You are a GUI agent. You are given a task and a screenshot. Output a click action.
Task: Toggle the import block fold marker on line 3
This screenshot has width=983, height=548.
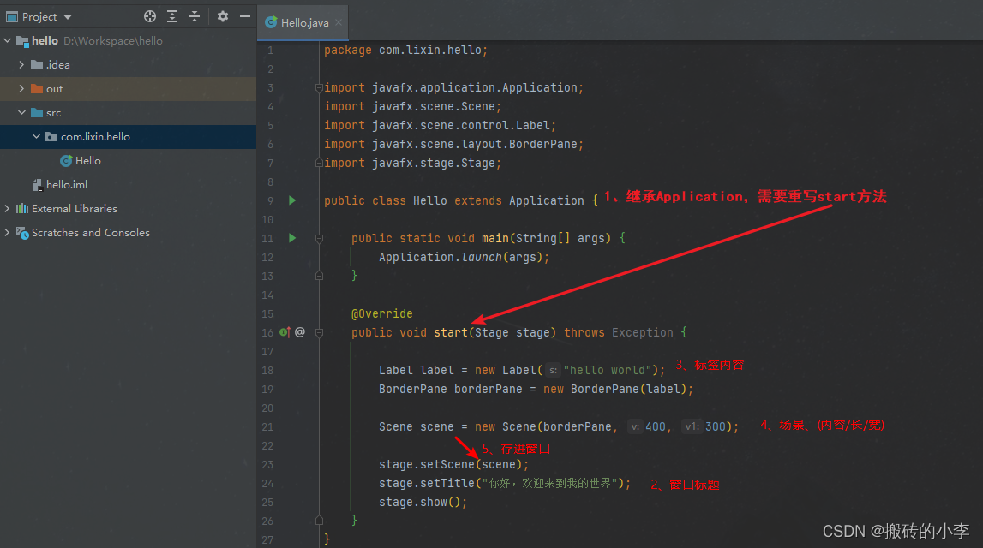pos(319,87)
